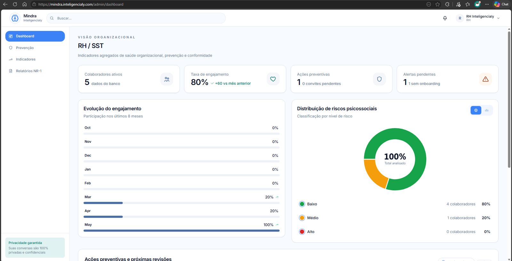Open browser settings and more menu
This screenshot has width=512, height=261.
(x=487, y=4)
